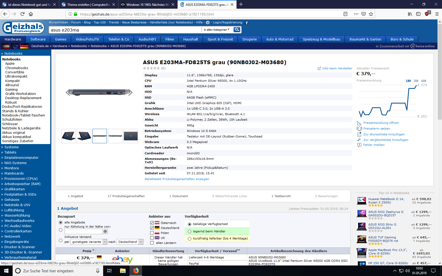The height and width of the screenshot is (276, 442).
Task: Open the Firefox hamburger menu
Action: point(437,14)
